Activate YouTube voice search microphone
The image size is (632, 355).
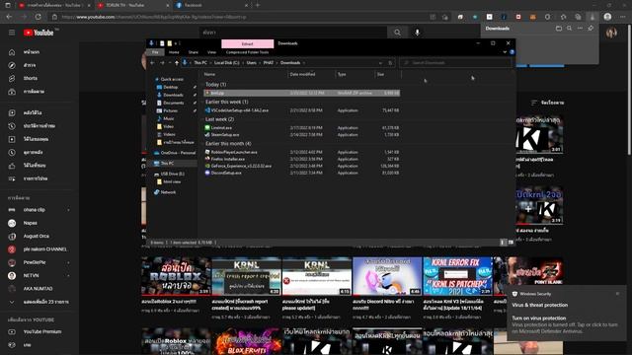click(x=417, y=33)
